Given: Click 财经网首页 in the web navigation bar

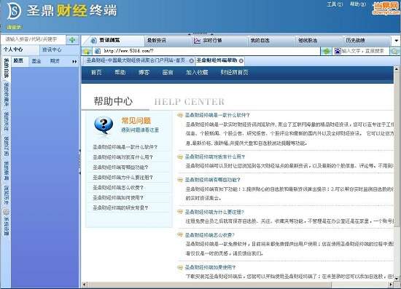Looking at the screenshot, I should pos(235,73).
